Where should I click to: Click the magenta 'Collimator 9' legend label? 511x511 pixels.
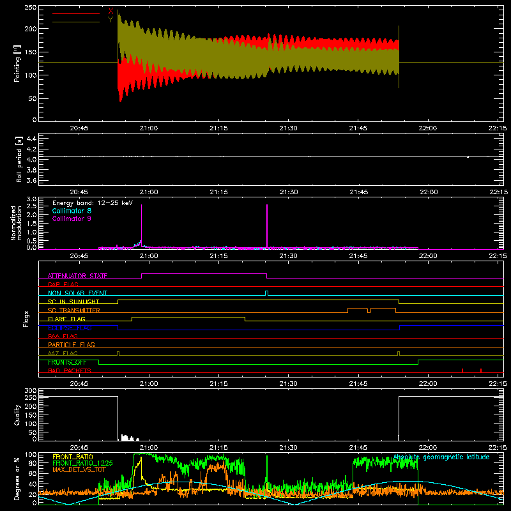(72, 218)
